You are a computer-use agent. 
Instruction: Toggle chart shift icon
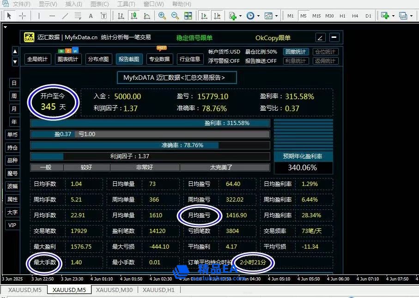pos(218,16)
